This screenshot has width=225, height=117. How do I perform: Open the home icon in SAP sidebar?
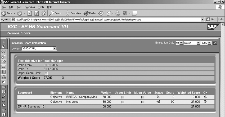click(4, 46)
